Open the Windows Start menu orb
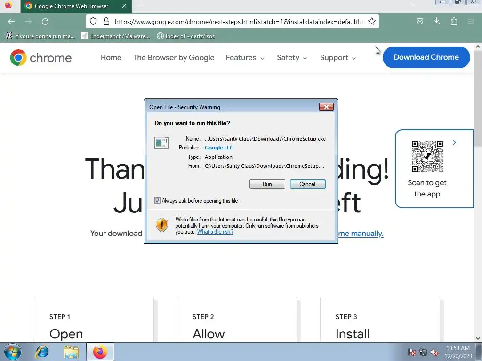This screenshot has width=482, height=361. [12, 352]
